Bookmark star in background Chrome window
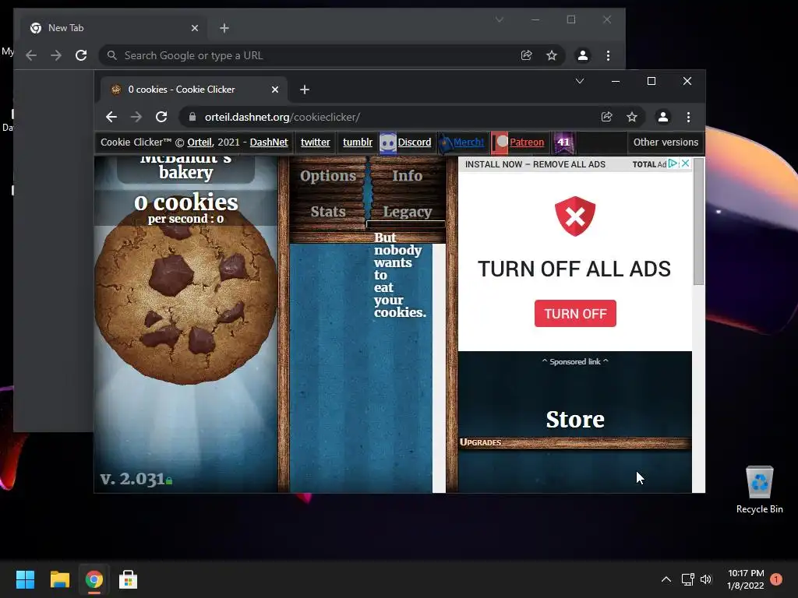Screen dimensions: 798x598 click(x=552, y=55)
